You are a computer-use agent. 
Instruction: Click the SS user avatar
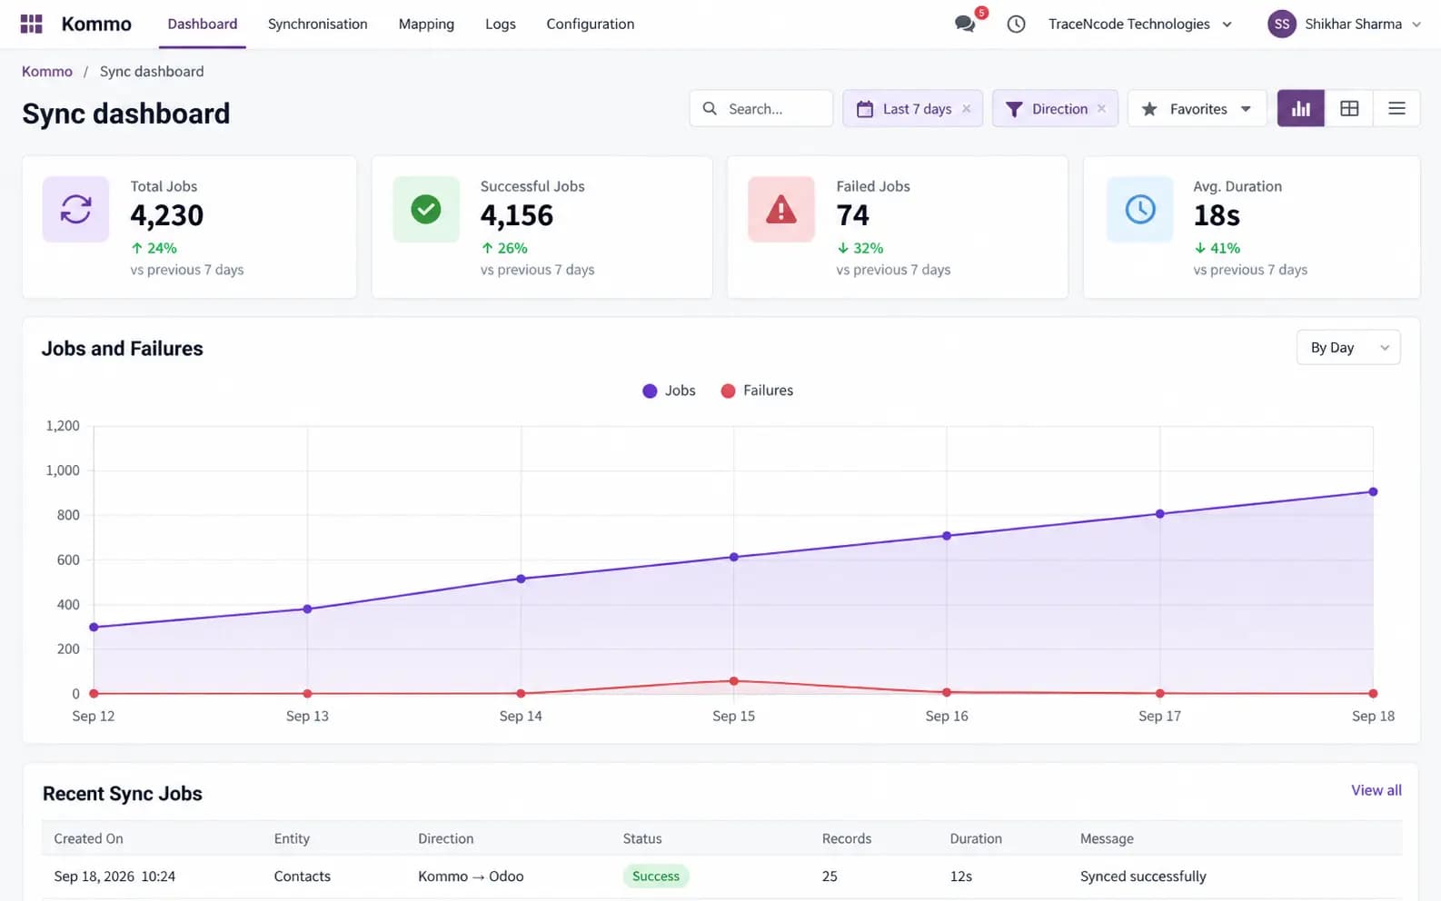(x=1281, y=25)
